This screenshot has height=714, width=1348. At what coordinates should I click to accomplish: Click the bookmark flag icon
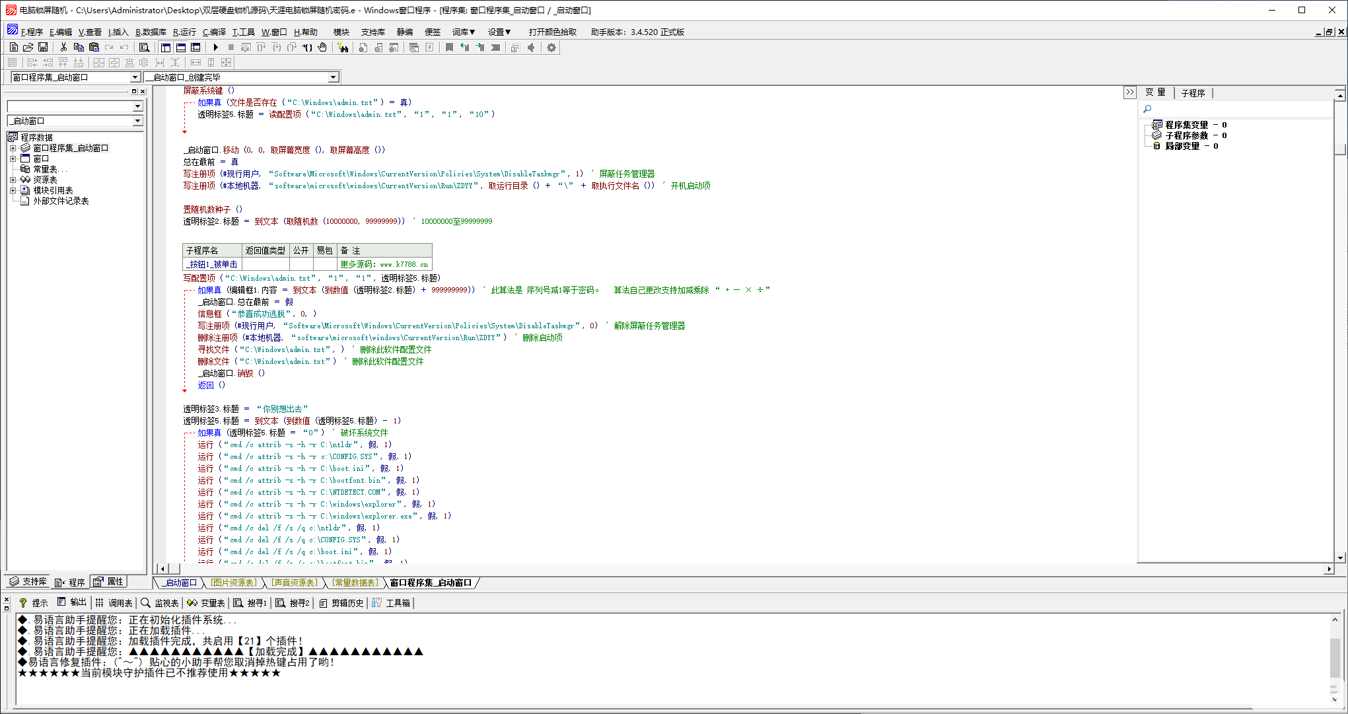pyautogui.click(x=449, y=48)
